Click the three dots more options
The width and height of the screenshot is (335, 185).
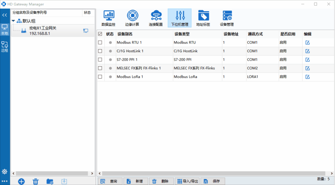(5, 181)
